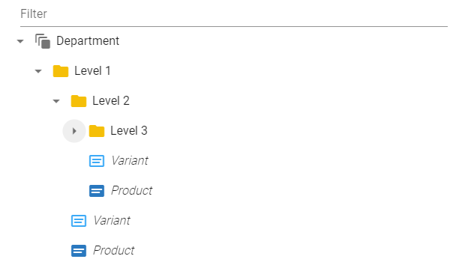
Task: Collapse the Level 1 folder arrow
Action: pyautogui.click(x=38, y=71)
